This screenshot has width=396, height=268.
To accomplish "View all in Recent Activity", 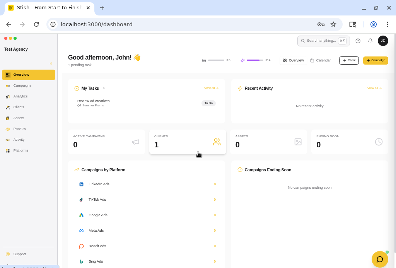I will coord(374,88).
